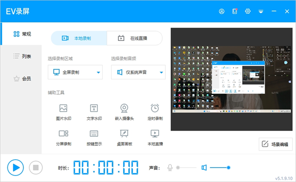Open the 定时录制 scheduled recording tool
The width and height of the screenshot is (296, 182).
coord(155,112)
